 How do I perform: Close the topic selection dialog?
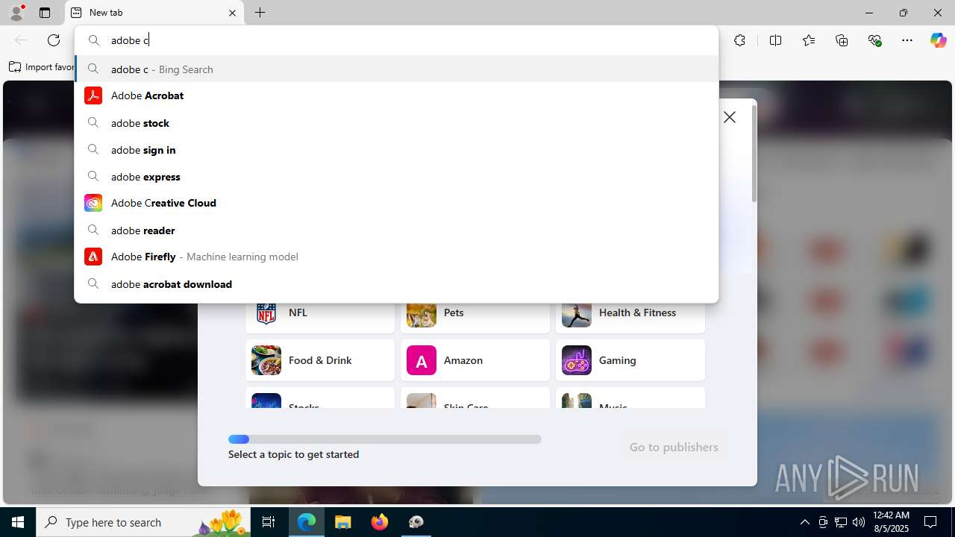(x=730, y=117)
